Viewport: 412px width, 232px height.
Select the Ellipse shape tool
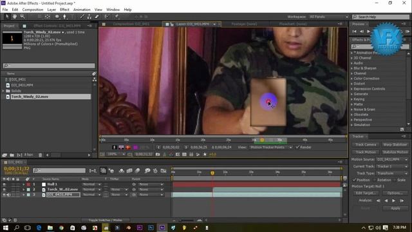[57, 17]
